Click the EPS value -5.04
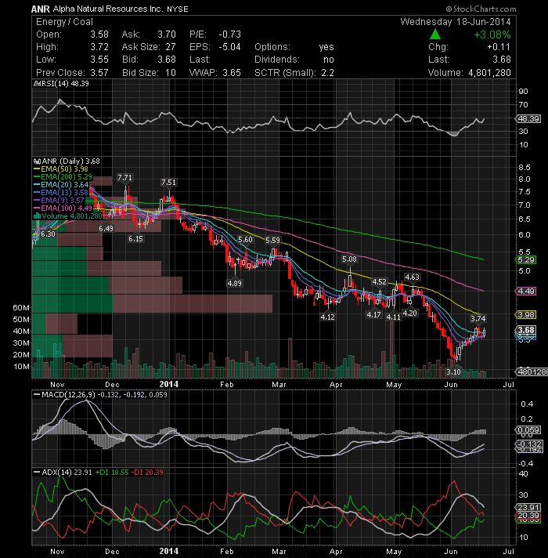The image size is (548, 558). click(229, 47)
